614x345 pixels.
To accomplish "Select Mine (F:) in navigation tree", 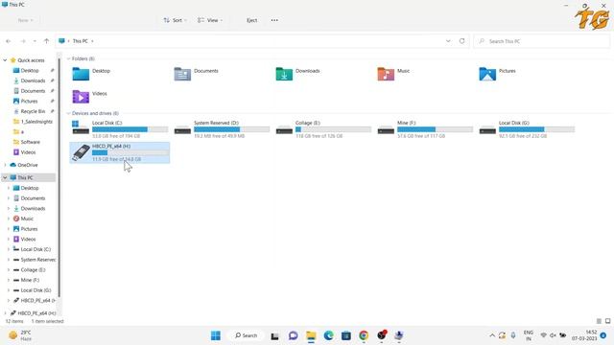I will pyautogui.click(x=30, y=280).
